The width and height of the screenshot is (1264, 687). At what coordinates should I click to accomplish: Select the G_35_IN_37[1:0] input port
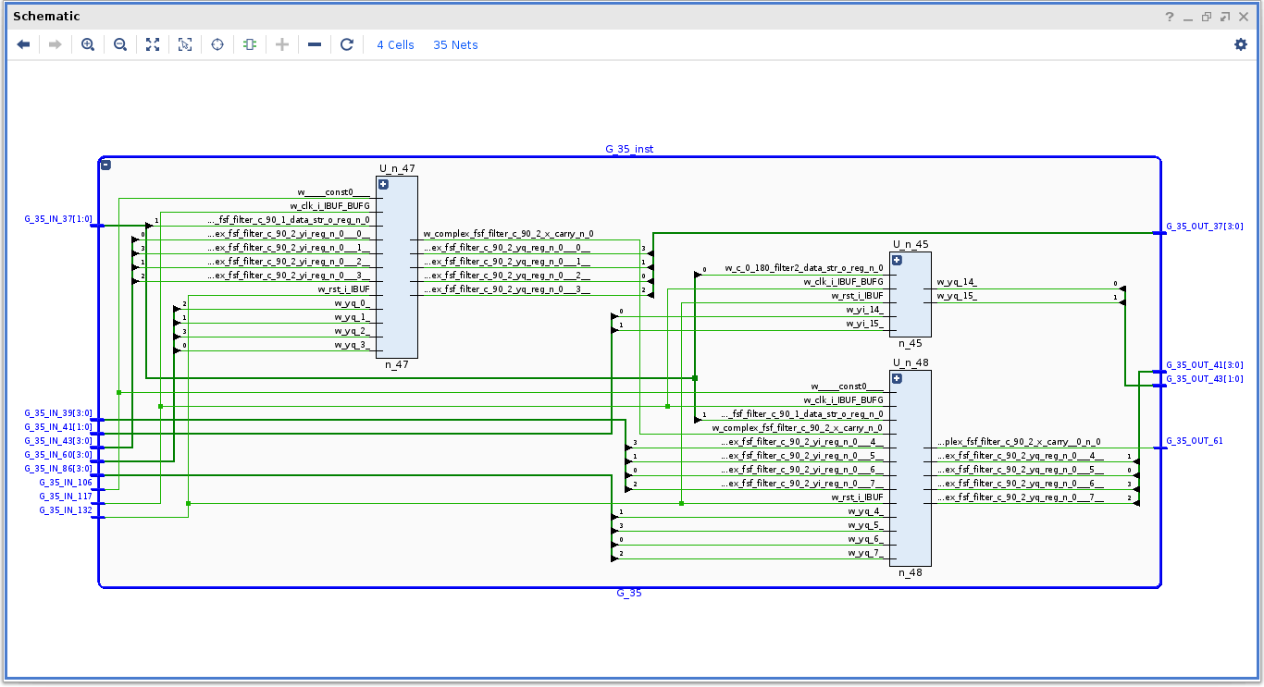57,219
